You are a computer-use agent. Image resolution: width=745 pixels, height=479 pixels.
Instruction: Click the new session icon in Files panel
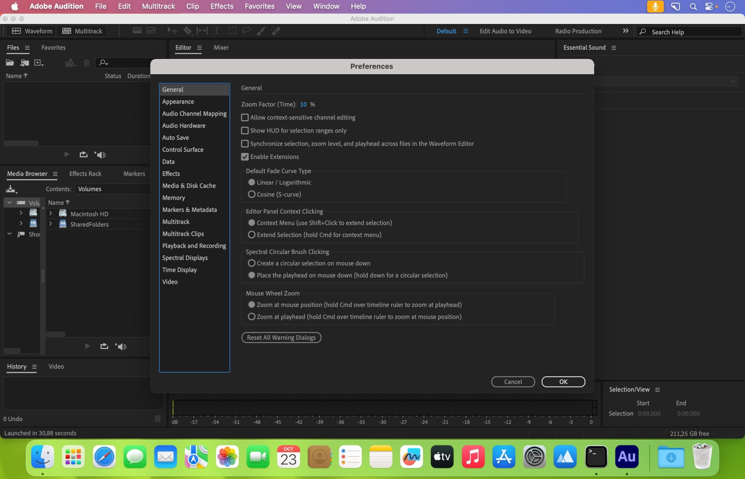[38, 63]
